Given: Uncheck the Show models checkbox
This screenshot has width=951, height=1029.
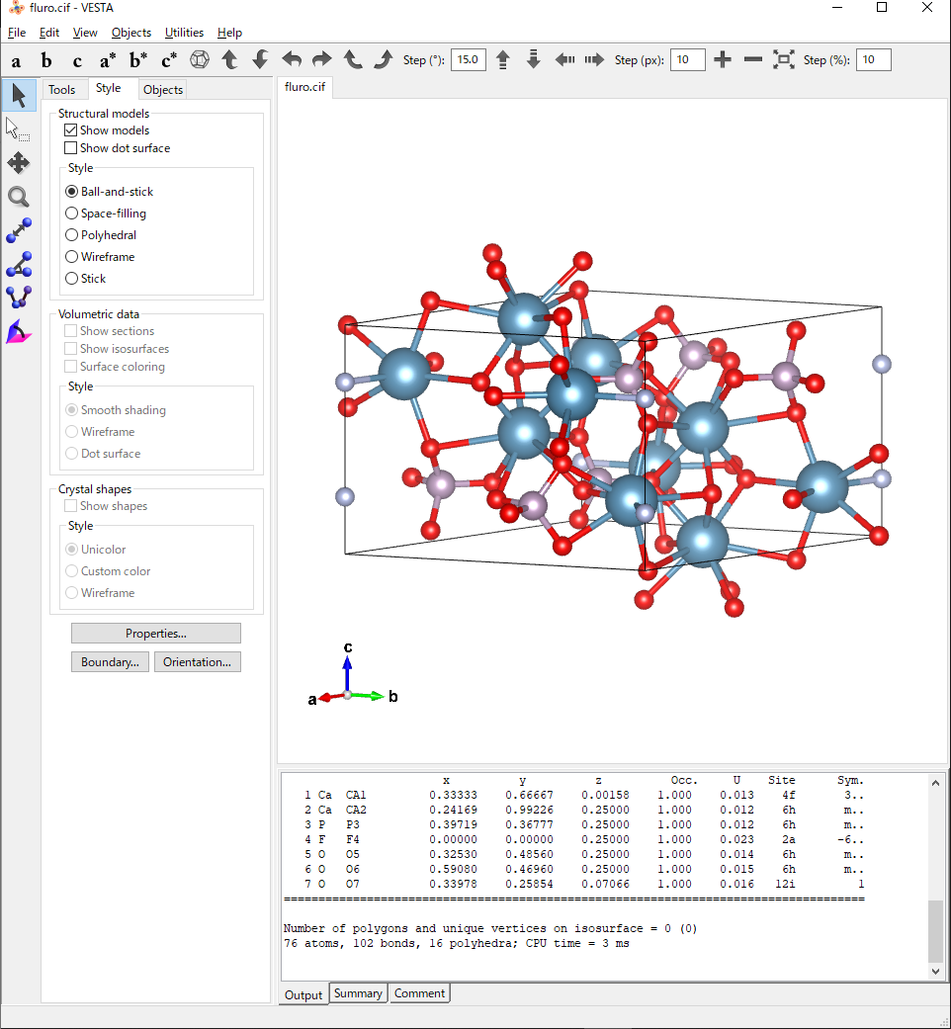Looking at the screenshot, I should click(x=71, y=130).
